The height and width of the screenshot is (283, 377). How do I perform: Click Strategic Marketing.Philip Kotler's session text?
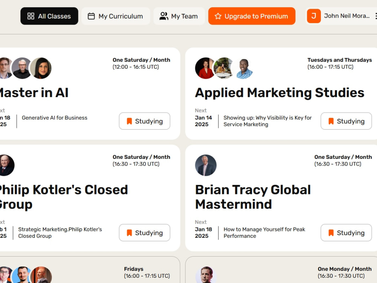pyautogui.click(x=60, y=233)
